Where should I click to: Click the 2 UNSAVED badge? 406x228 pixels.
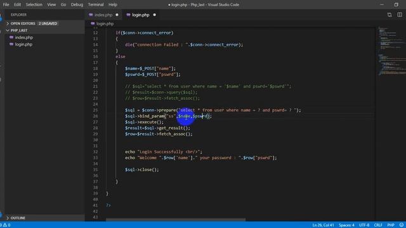(48, 23)
